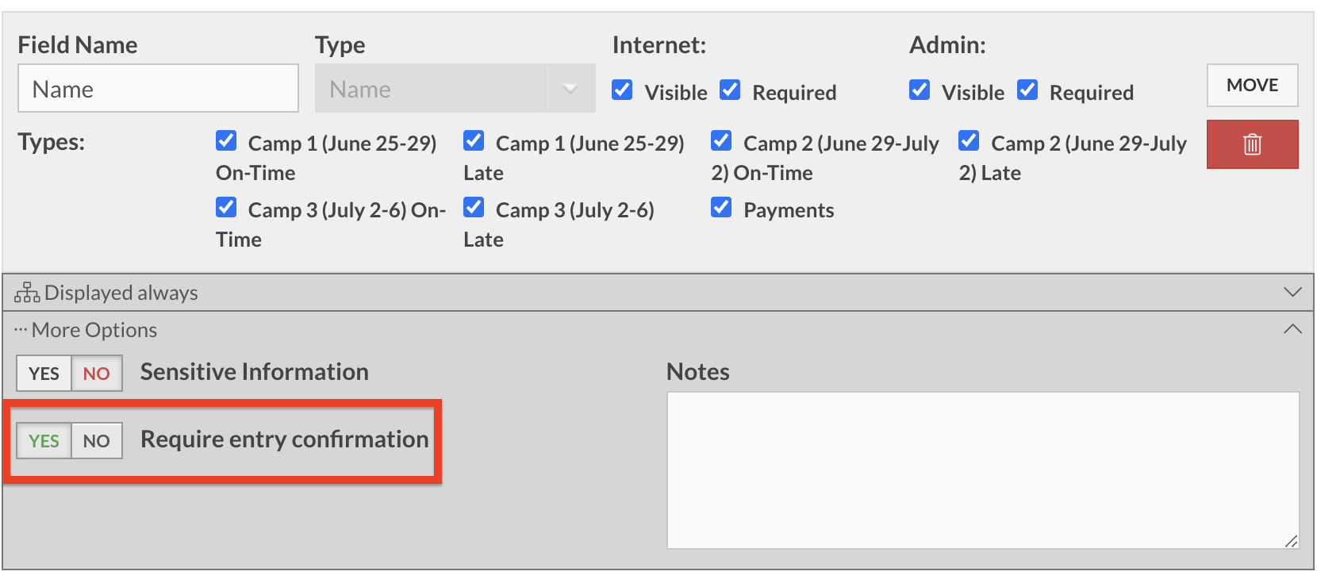
Task: Click the red trash delete icon
Action: [1252, 144]
